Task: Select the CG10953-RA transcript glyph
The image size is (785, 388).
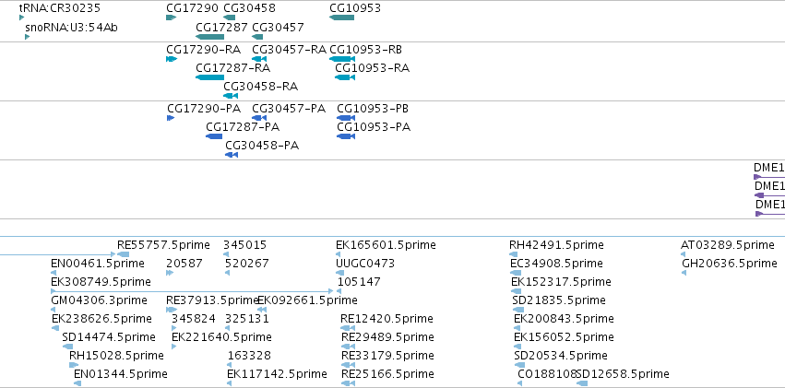Action: [x=345, y=77]
